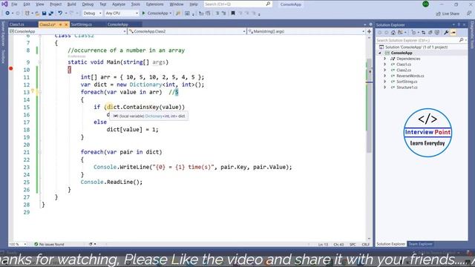Collapse the ConsoleApp project node
475x267 pixels.
pos(380,53)
